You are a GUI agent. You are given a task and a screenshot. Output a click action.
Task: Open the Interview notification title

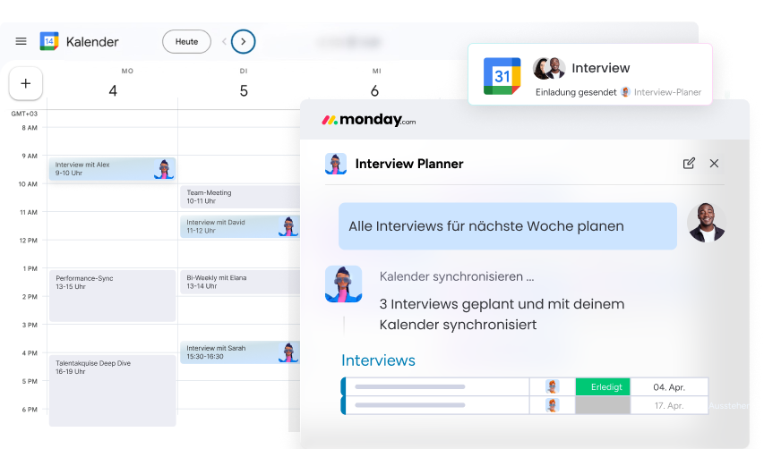coord(601,68)
